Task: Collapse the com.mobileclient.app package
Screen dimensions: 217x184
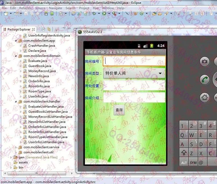Action: click(x=16, y=41)
